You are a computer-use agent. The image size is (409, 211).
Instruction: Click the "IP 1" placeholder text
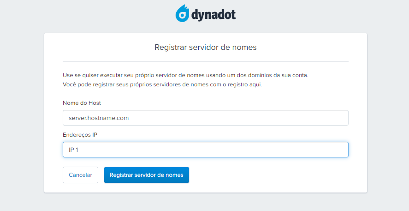tap(74, 150)
